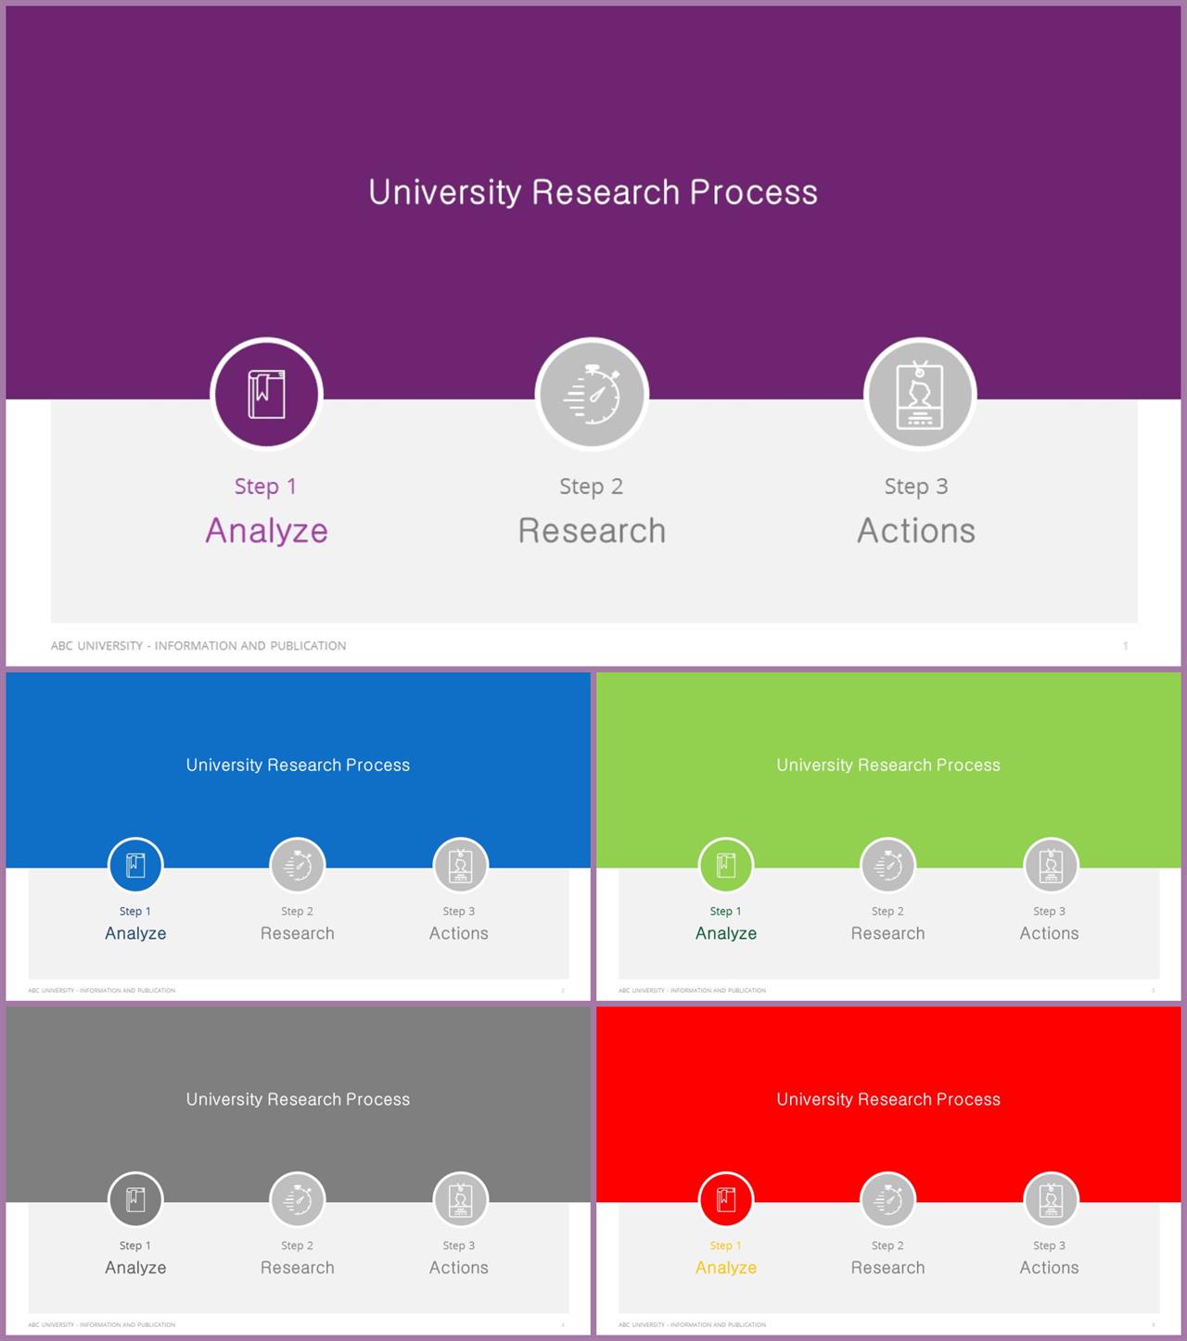Viewport: 1187px width, 1341px height.
Task: Select the green book icon on the green slide
Action: click(x=726, y=866)
